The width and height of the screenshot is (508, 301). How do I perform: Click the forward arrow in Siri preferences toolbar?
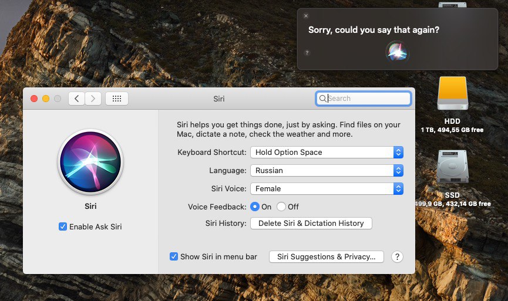tap(93, 99)
